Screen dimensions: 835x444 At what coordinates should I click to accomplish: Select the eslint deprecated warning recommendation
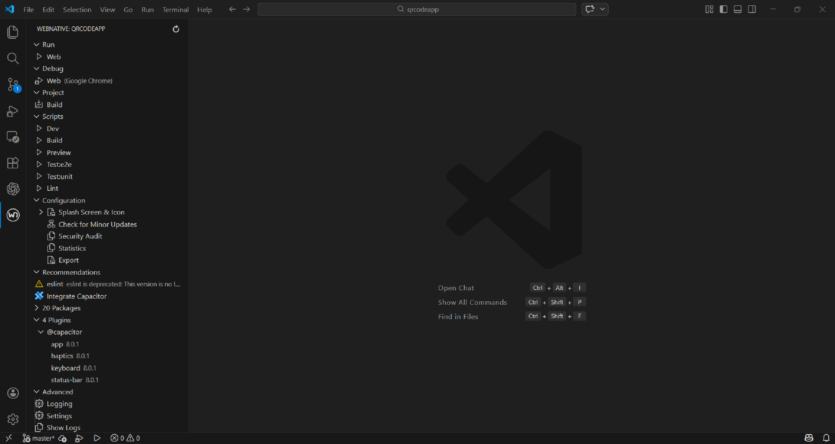click(x=108, y=284)
